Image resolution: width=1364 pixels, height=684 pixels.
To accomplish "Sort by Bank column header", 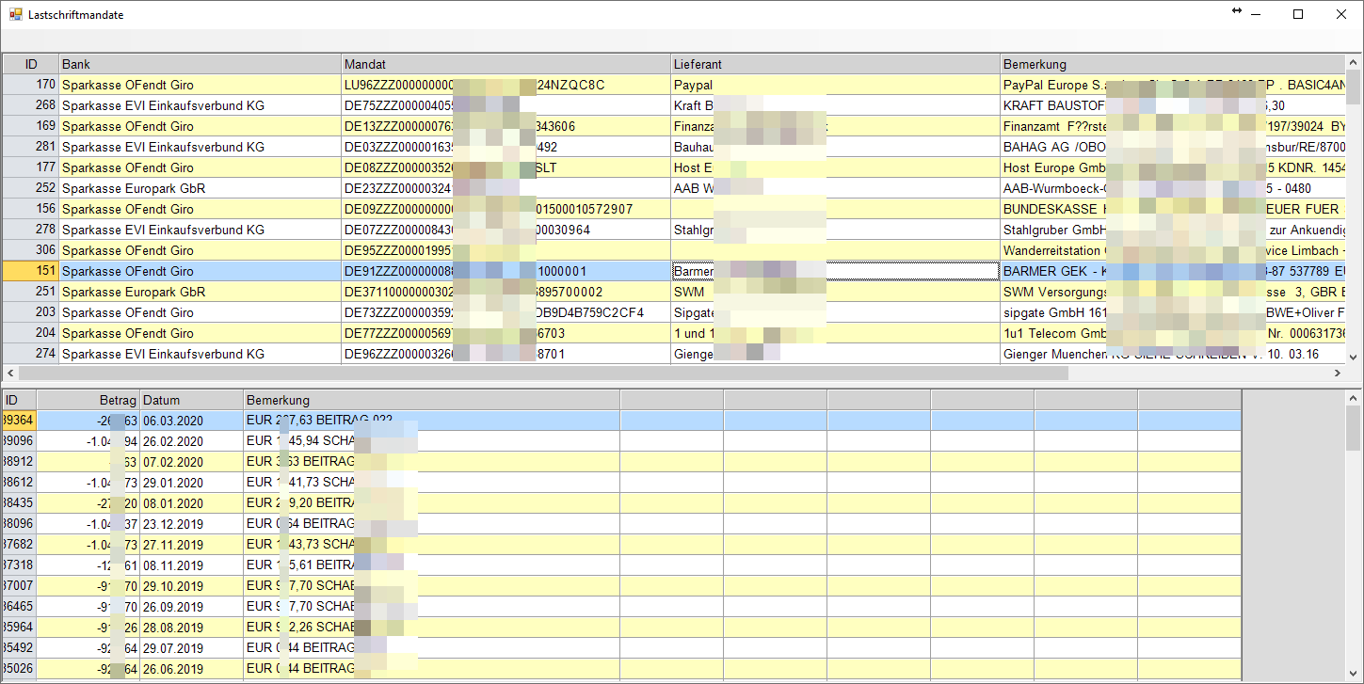I will tap(201, 64).
